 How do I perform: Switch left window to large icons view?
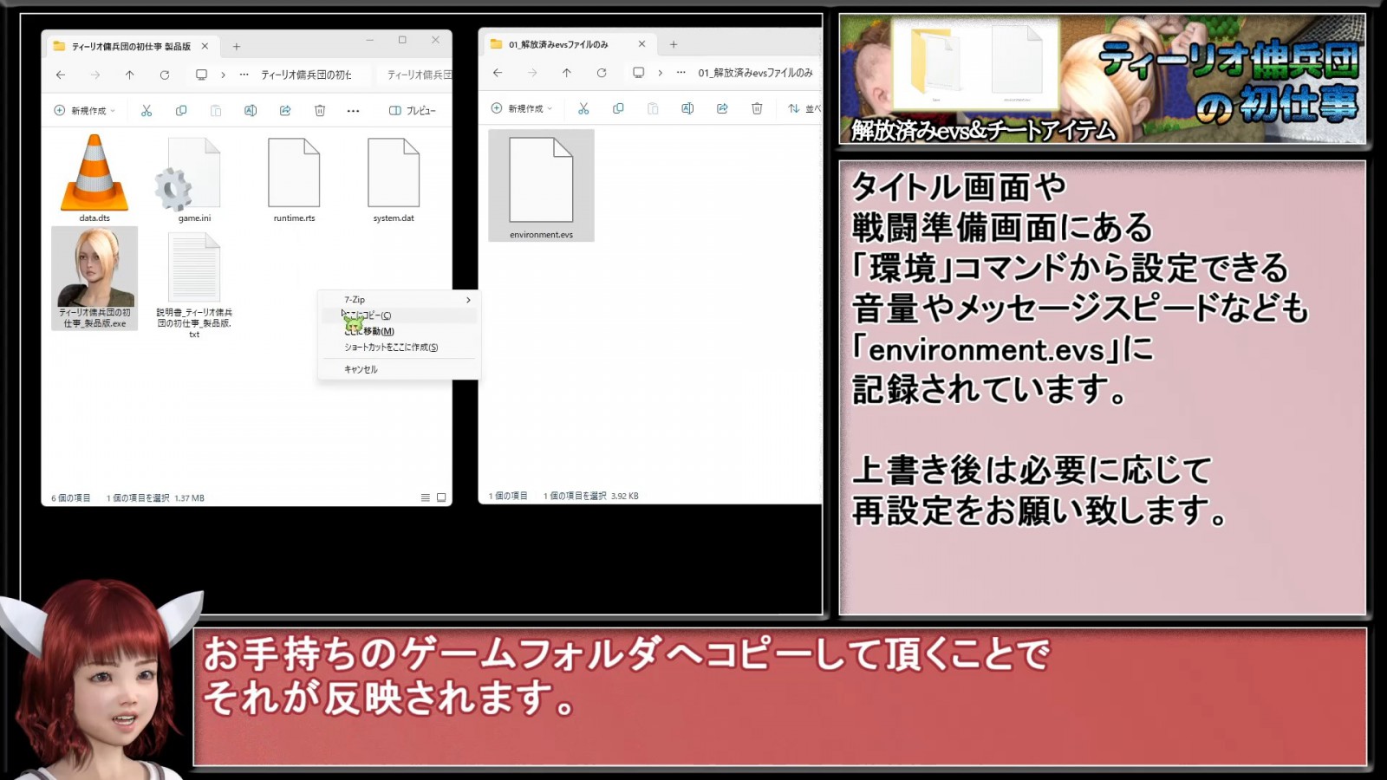point(441,497)
